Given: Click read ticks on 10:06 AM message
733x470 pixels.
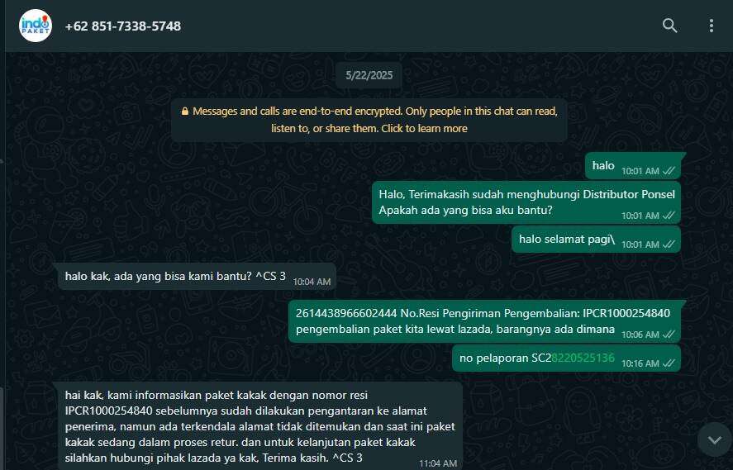Looking at the screenshot, I should pyautogui.click(x=669, y=334).
